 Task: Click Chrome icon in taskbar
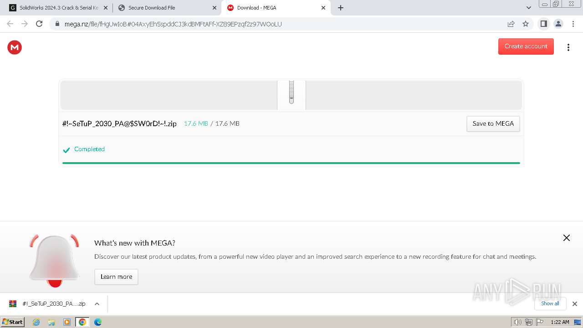pyautogui.click(x=82, y=322)
